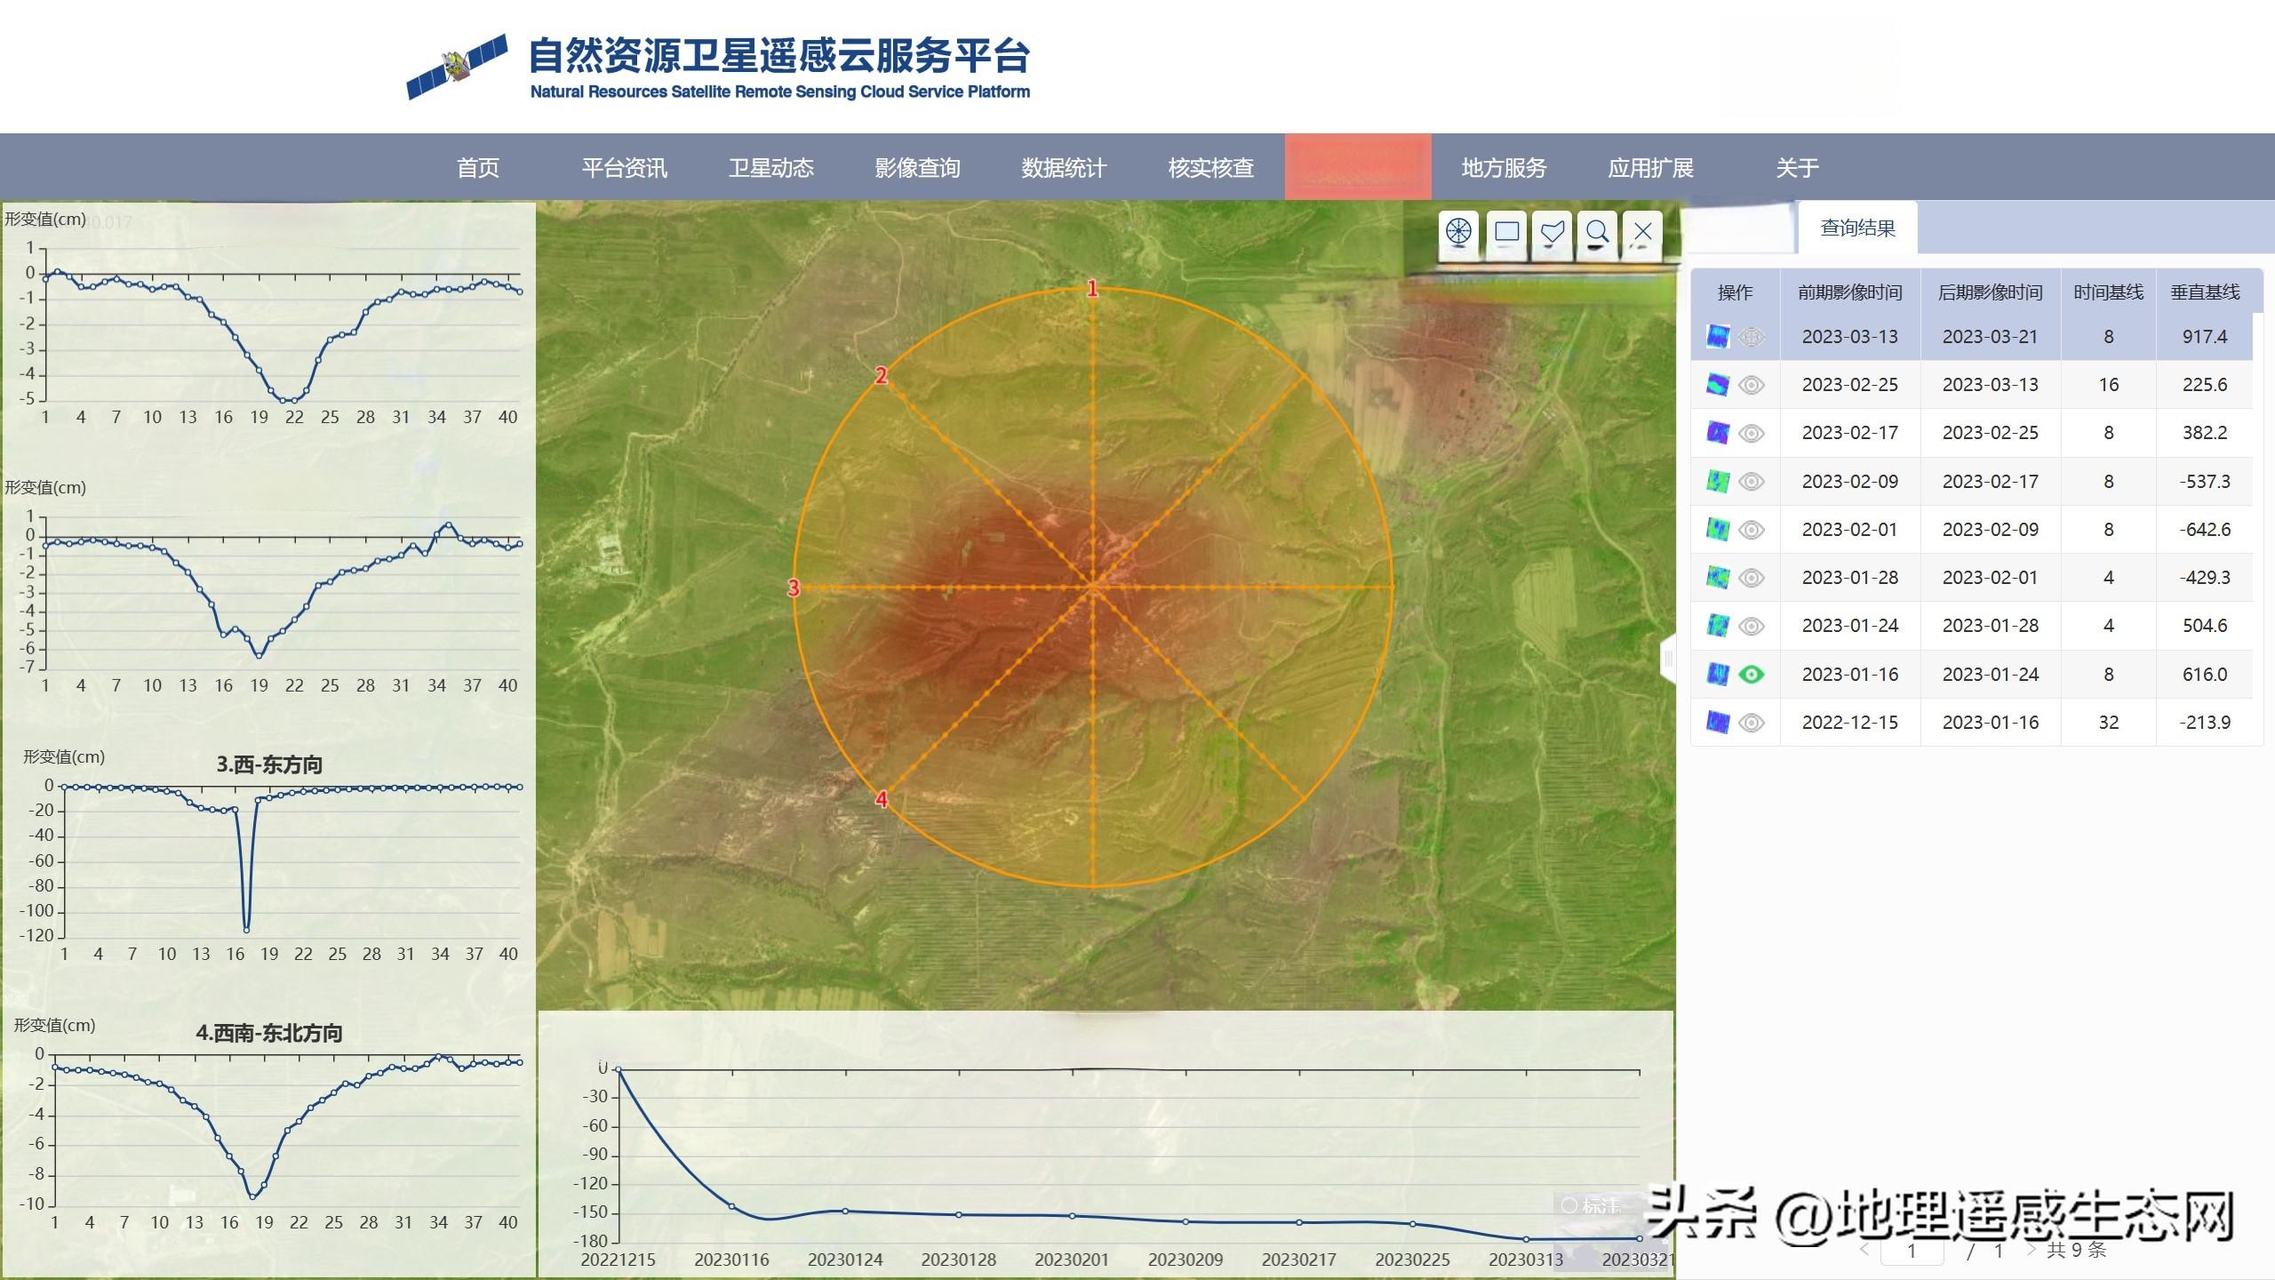Open the 影像查询 menu

coord(917,168)
